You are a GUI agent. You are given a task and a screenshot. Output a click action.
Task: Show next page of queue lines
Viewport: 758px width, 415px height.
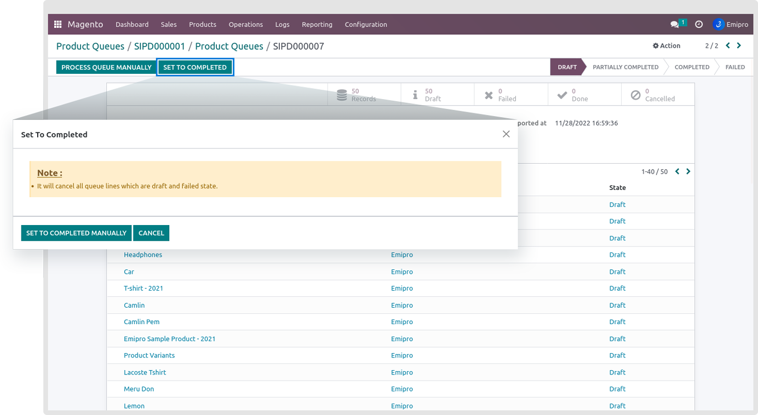[x=688, y=171]
